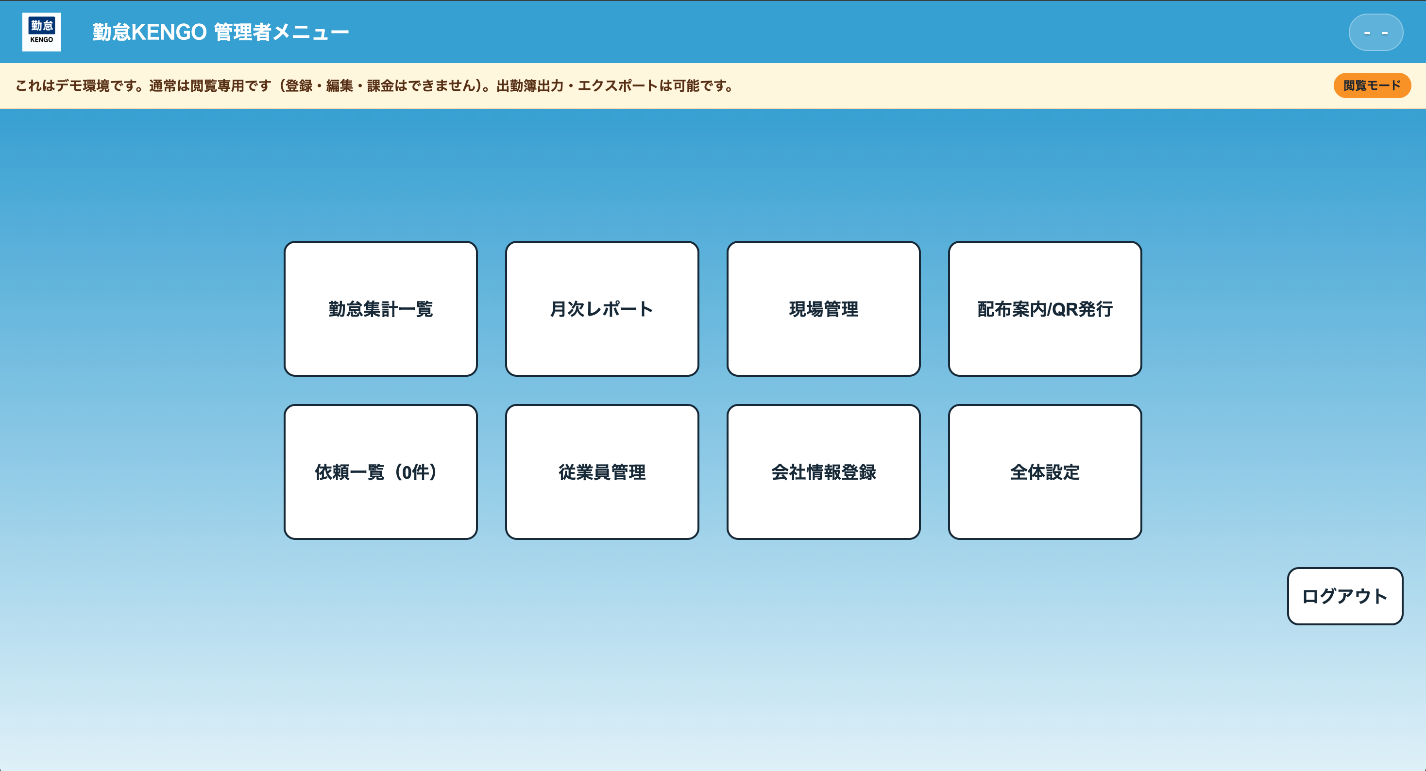Open the 会社情報登録 company registration card
This screenshot has height=771, width=1426.
(823, 471)
